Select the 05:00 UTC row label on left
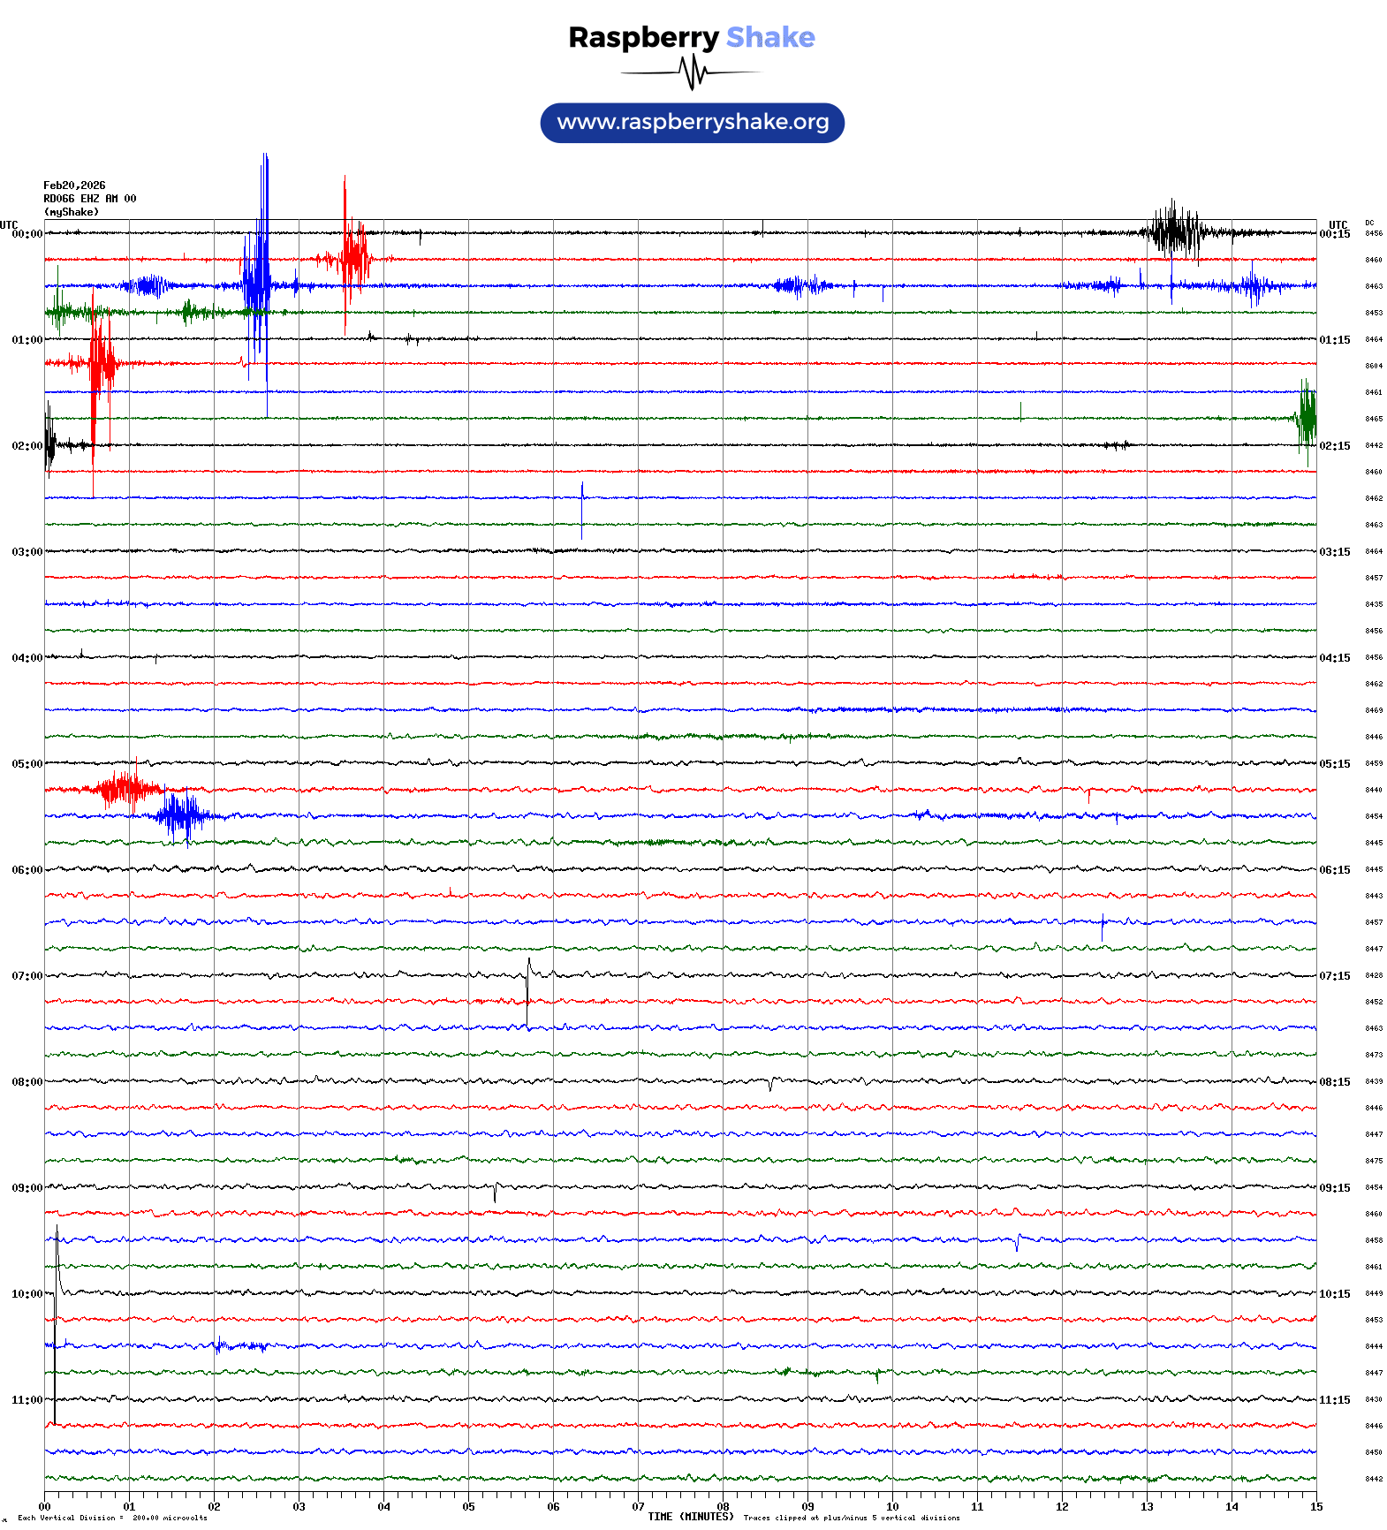 (x=27, y=764)
